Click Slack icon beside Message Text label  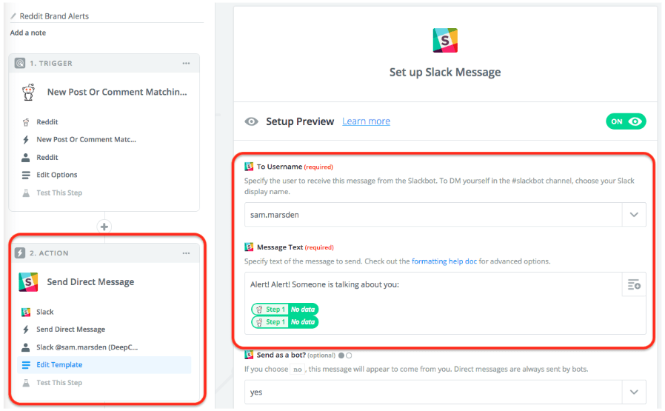pos(249,247)
